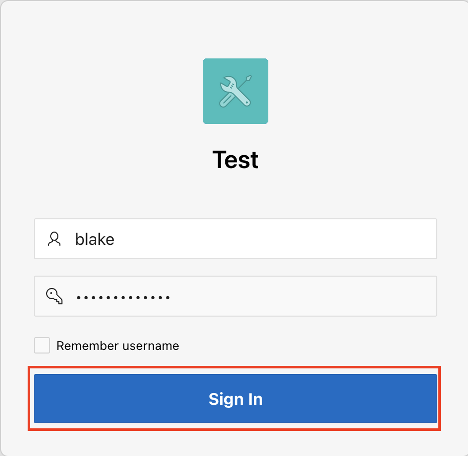468x456 pixels.
Task: Focus the masked password input field
Action: 256,296
